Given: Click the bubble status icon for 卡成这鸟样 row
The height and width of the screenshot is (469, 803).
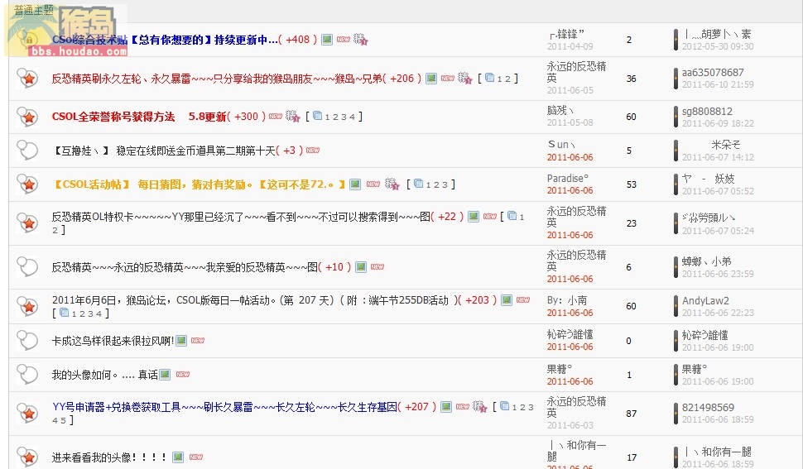Looking at the screenshot, I should pos(27,341).
